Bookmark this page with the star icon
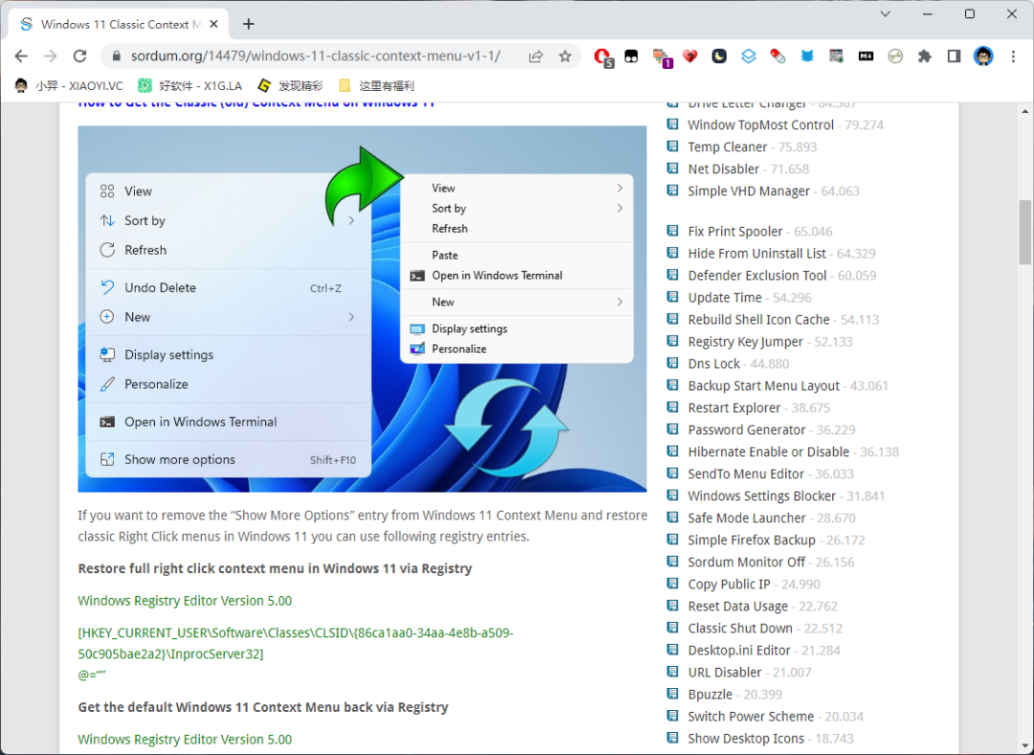Viewport: 1034px width, 755px height. point(565,57)
